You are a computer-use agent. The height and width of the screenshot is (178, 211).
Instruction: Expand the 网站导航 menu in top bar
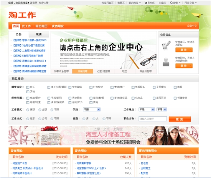pyautogui.click(x=190, y=3)
